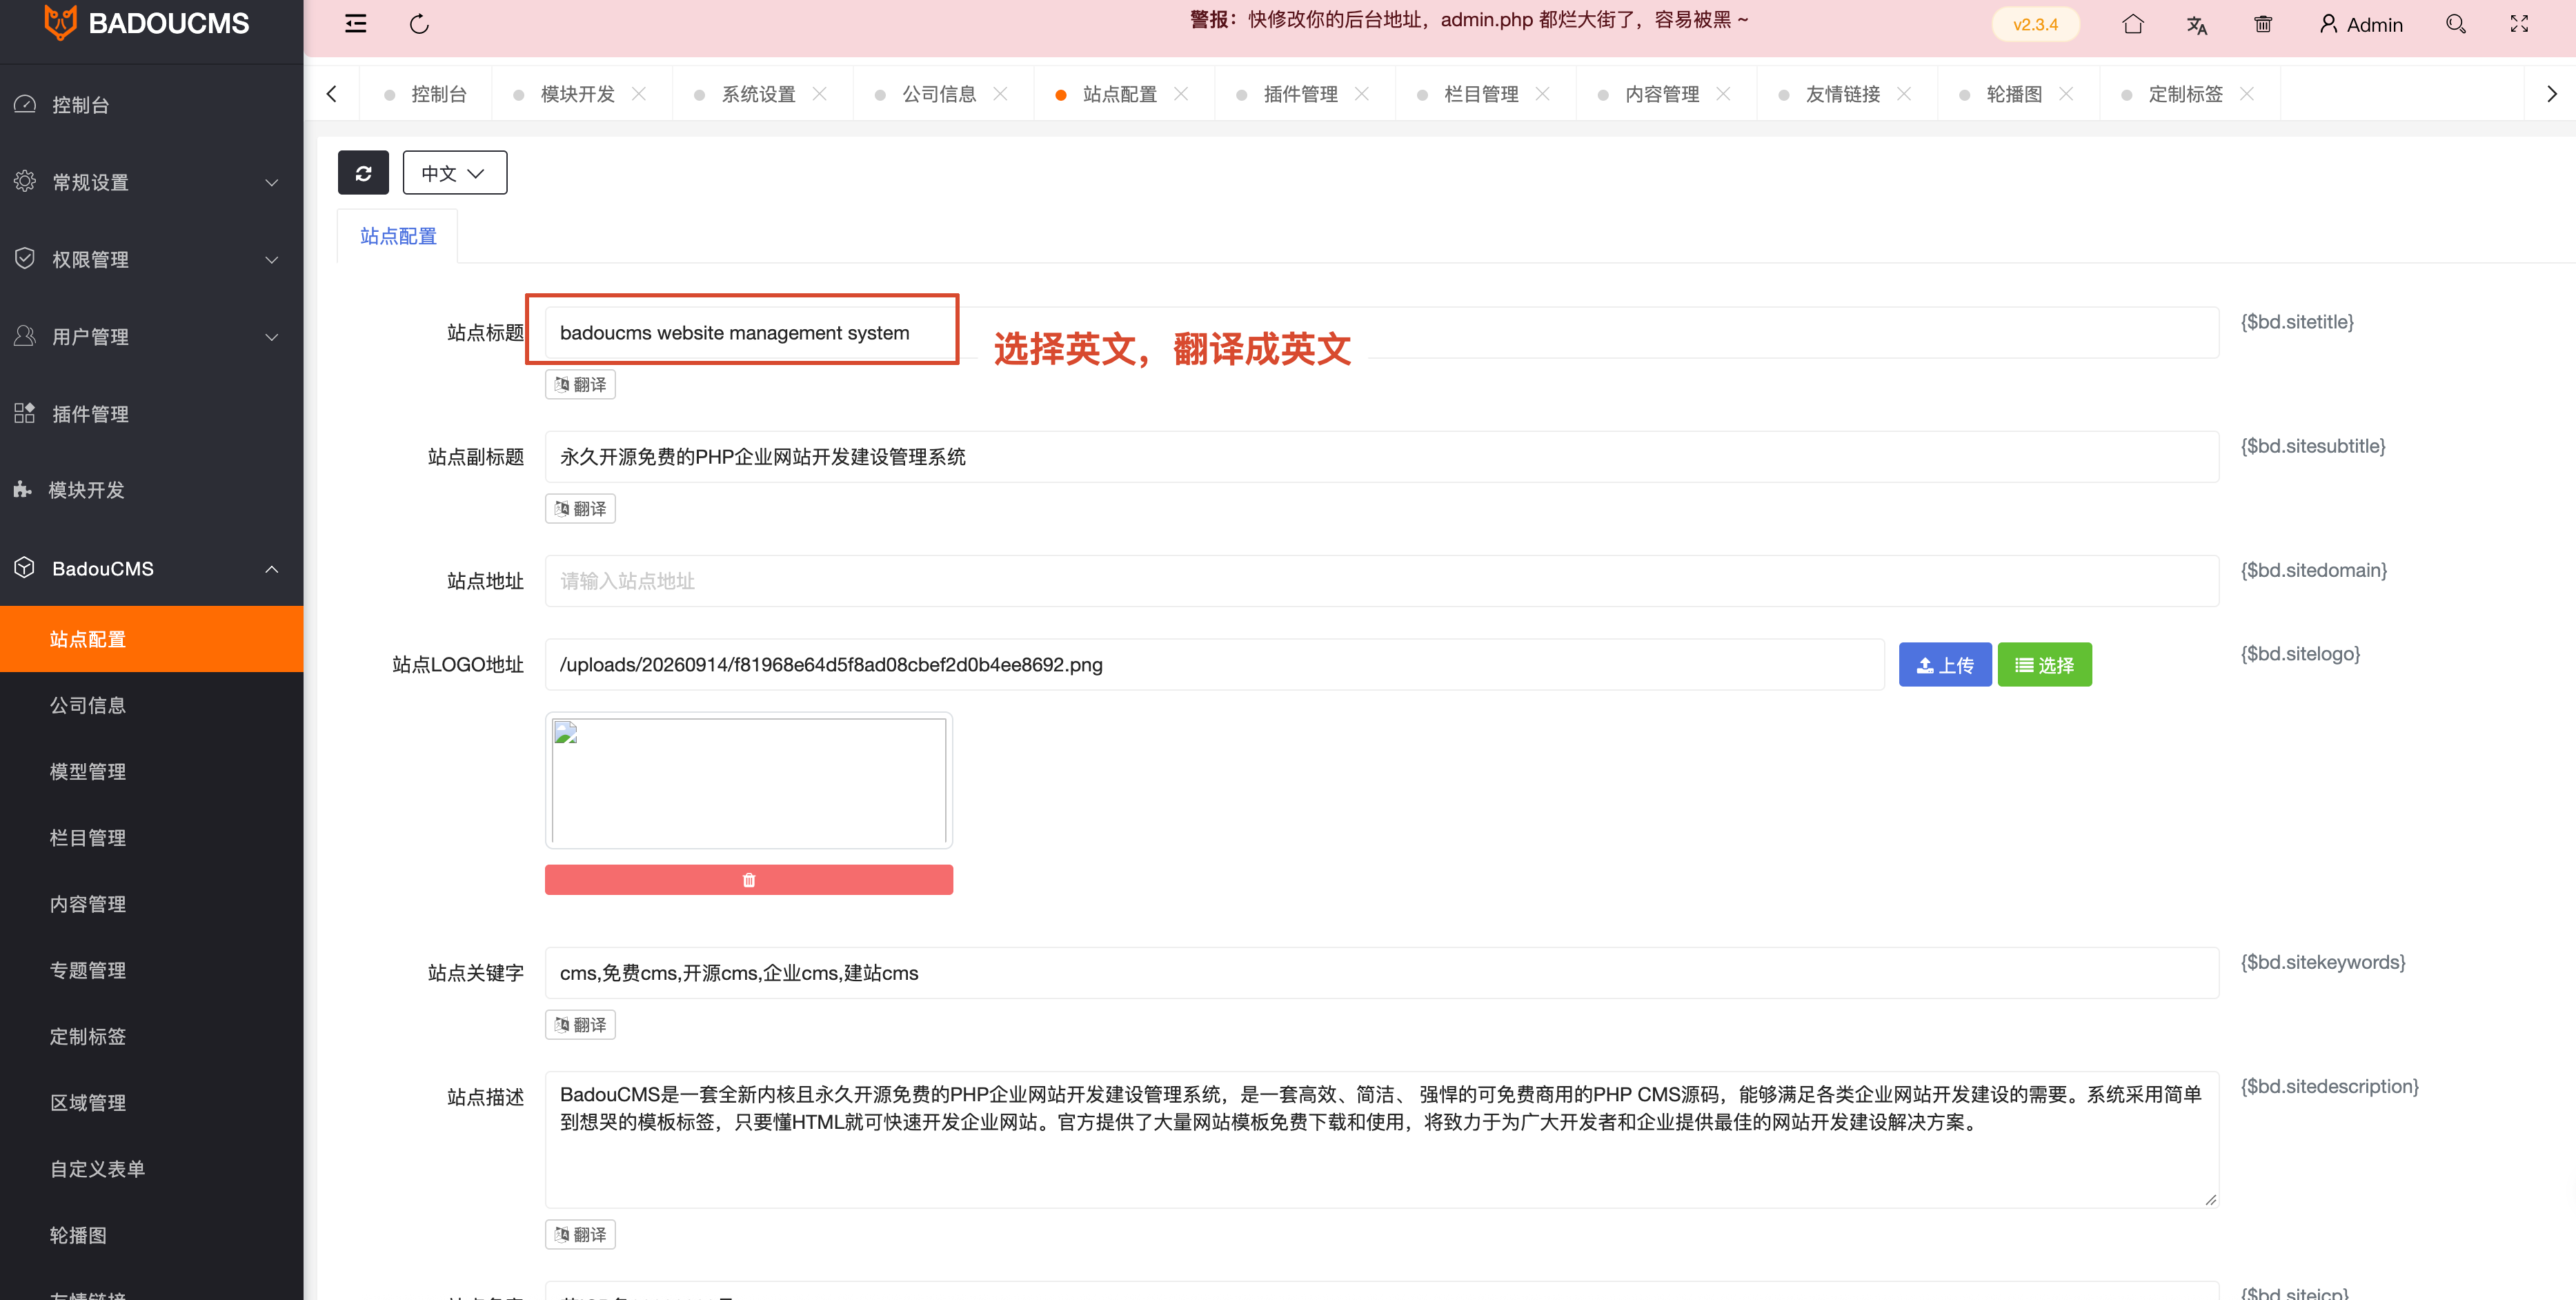
Task: Select the 站点配置 inner tab
Action: (x=398, y=236)
